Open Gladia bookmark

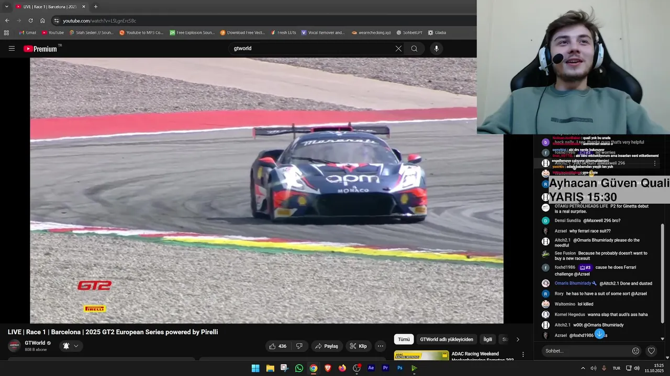click(x=437, y=32)
